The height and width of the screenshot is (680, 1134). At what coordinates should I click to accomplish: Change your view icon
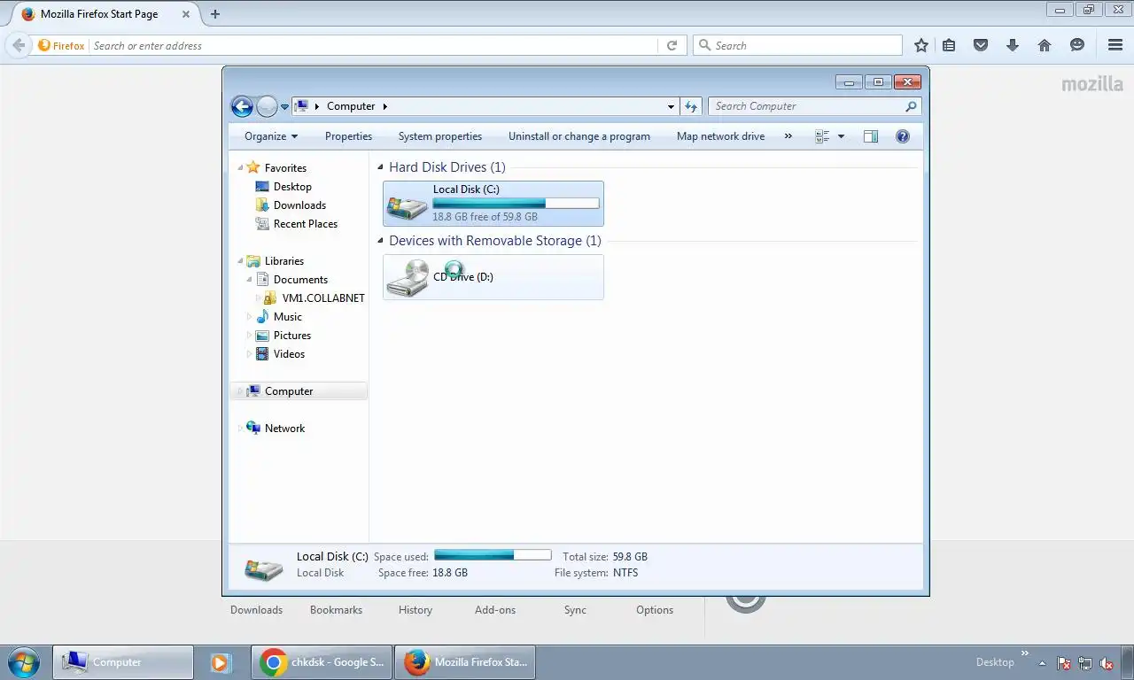pyautogui.click(x=822, y=136)
